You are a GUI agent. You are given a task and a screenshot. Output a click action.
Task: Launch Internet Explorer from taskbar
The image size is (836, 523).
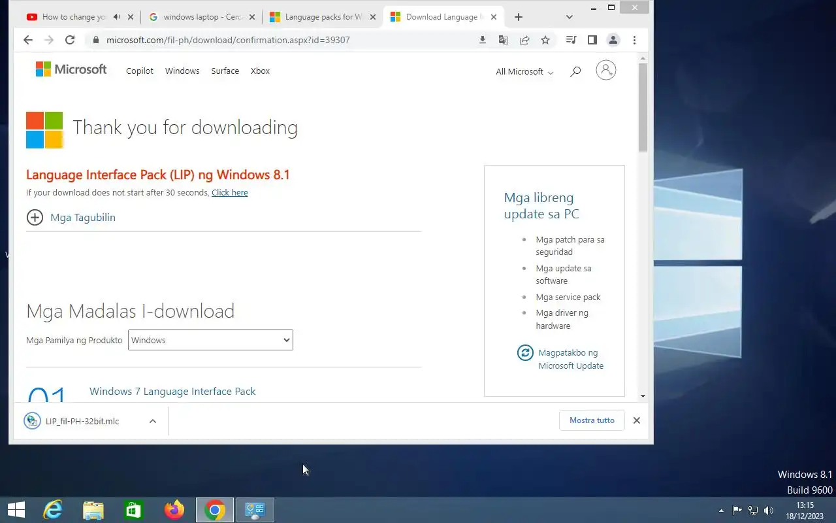53,510
